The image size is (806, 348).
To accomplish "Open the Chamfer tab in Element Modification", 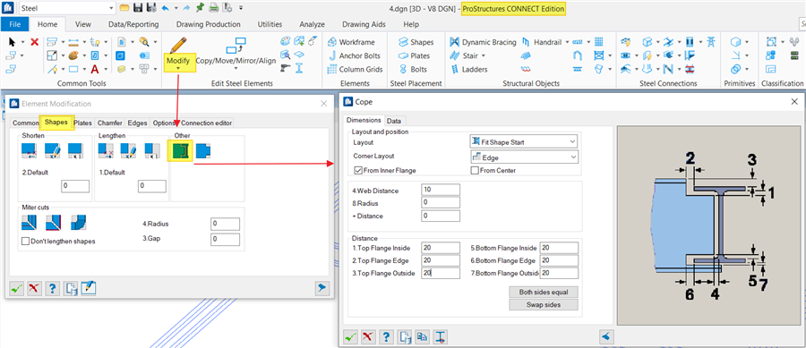I will [109, 123].
